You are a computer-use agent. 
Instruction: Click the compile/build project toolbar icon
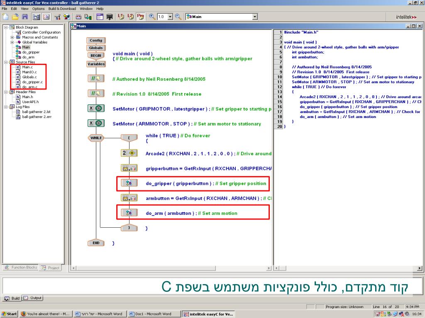pos(78,17)
